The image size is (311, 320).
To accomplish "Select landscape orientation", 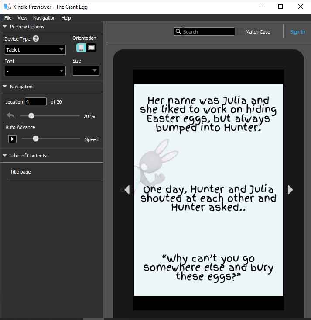I will click(x=91, y=48).
